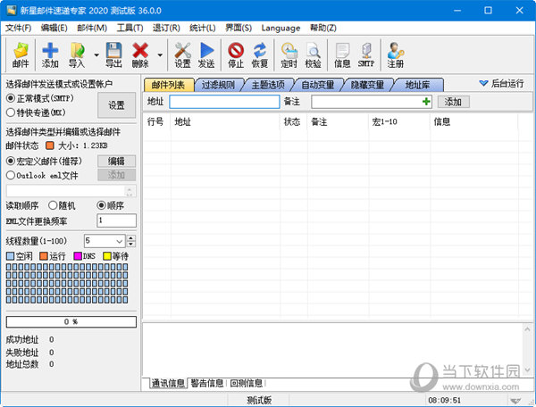Click 添加 button beside 备注 field
Image resolution: width=536 pixels, height=407 pixels.
point(453,102)
